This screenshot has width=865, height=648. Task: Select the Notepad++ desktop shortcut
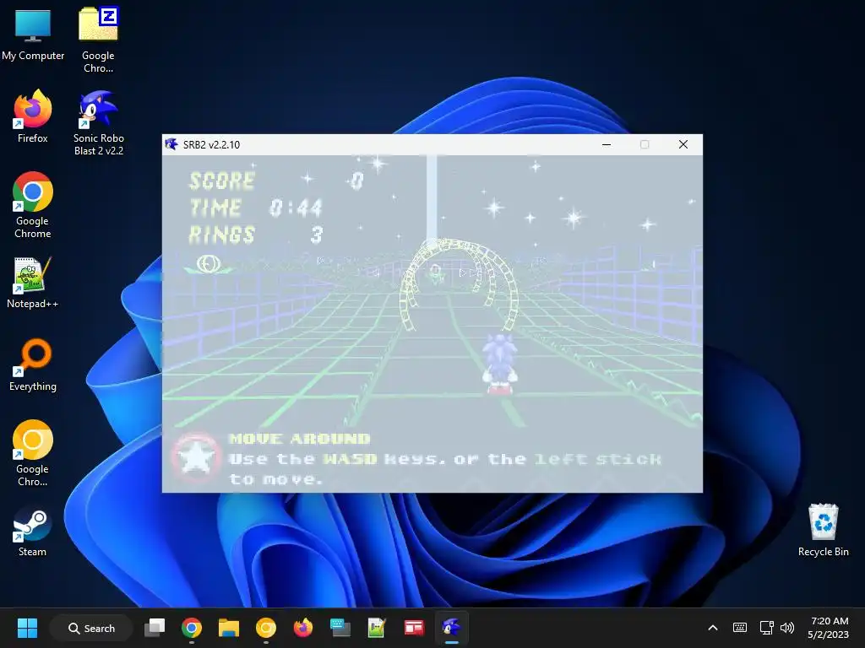(x=33, y=283)
